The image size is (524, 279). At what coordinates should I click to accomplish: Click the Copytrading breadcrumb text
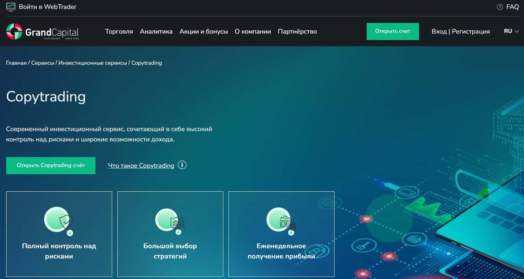click(x=146, y=63)
